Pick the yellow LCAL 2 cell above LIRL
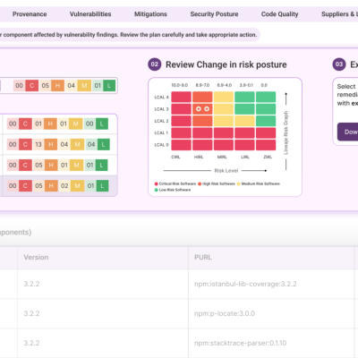 (244, 121)
